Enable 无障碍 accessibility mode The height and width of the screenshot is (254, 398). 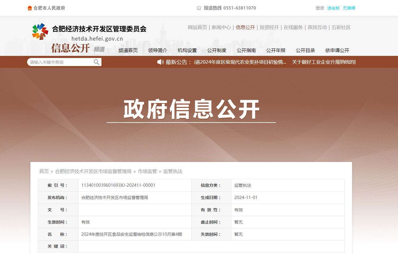tap(349, 8)
